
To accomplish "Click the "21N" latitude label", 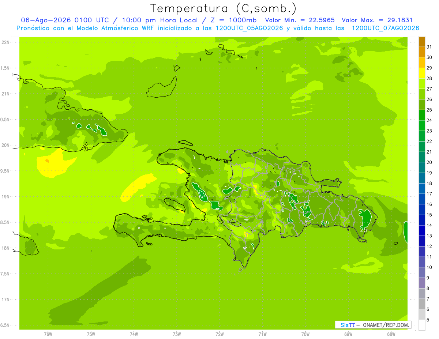I will (x=5, y=94).
